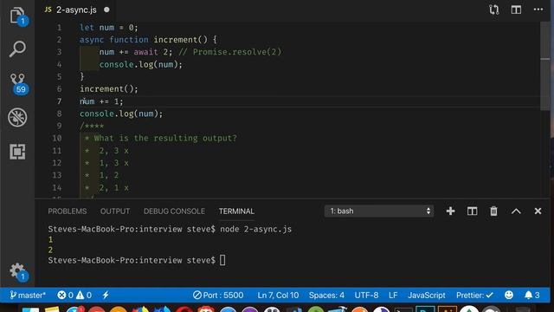Image resolution: width=554 pixels, height=312 pixels.
Task: Click the compare changes icon in editor title
Action: coord(494,10)
